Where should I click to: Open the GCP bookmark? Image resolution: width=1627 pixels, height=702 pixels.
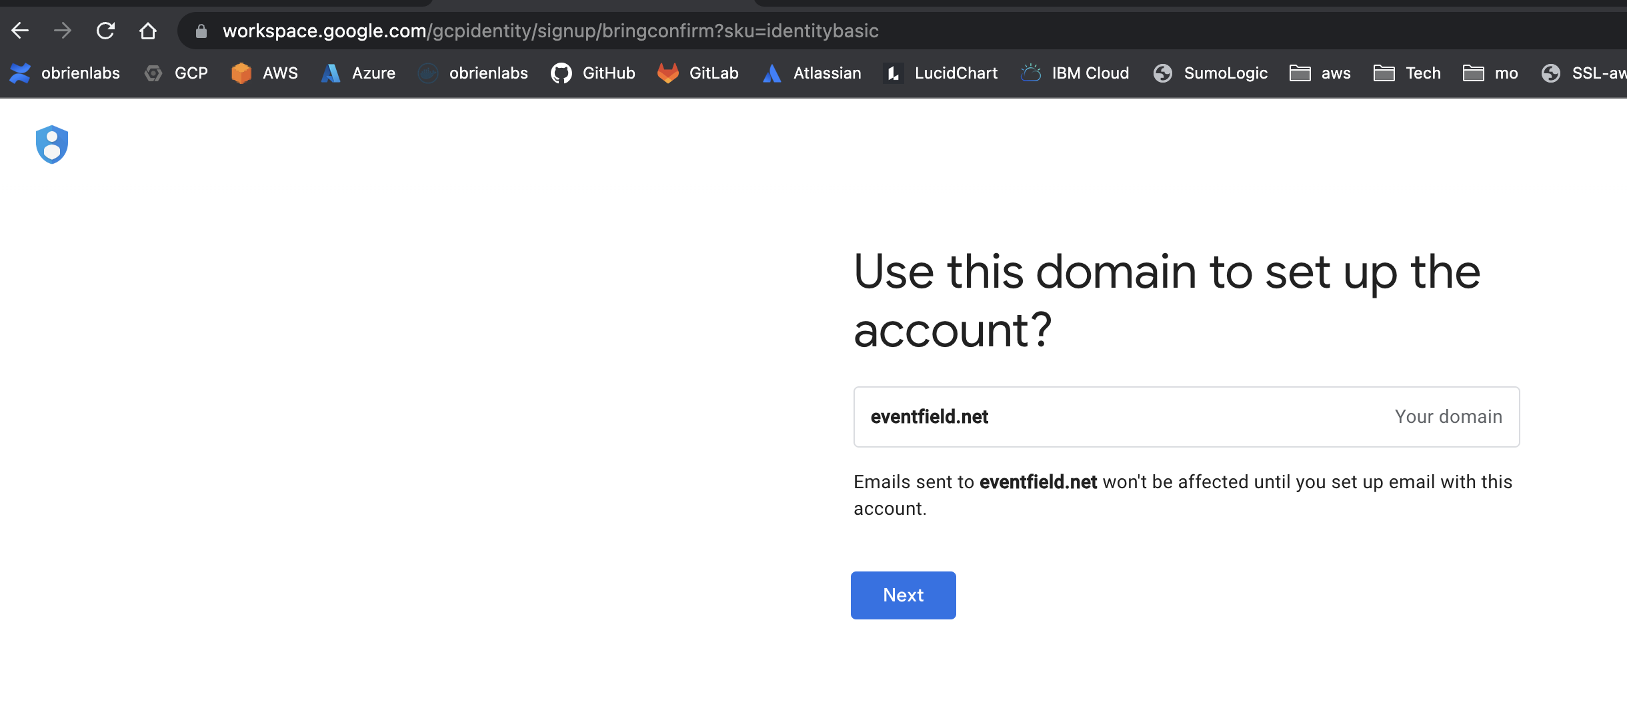pos(175,73)
